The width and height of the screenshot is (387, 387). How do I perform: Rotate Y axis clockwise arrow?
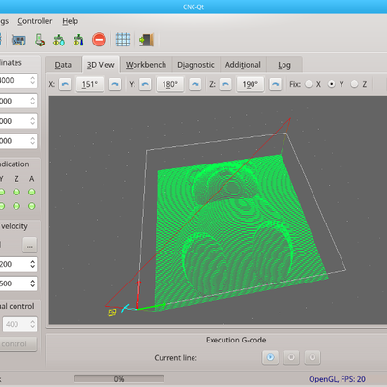194,84
